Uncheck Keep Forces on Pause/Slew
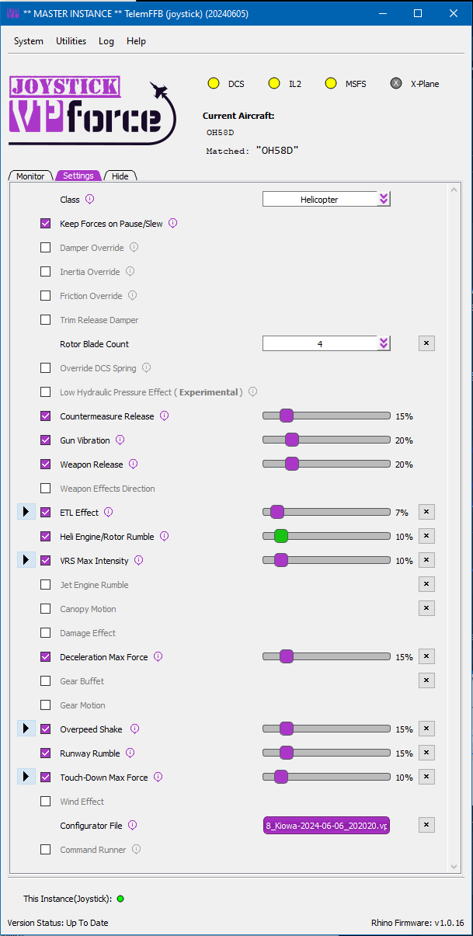Screen dimensions: 473x936 [46, 224]
